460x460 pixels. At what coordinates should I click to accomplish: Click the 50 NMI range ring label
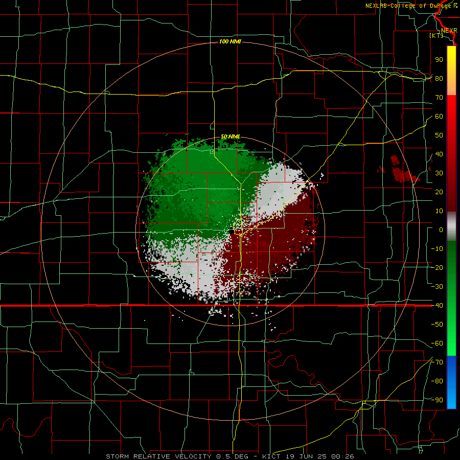230,136
